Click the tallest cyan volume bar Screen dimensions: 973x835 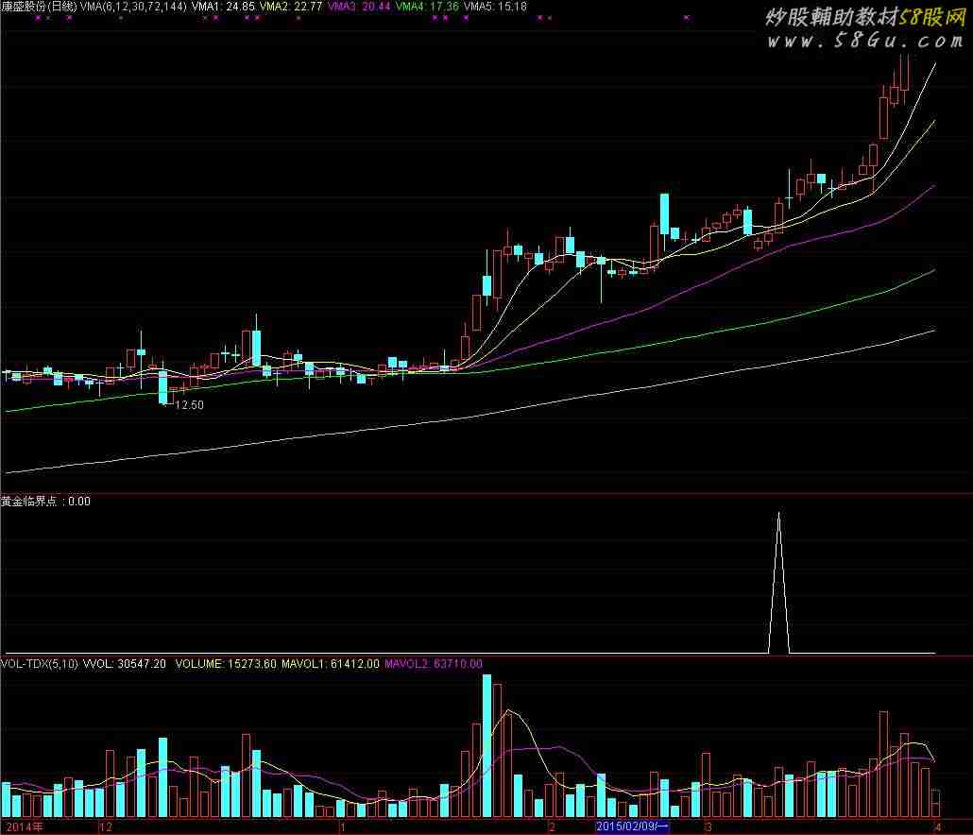click(486, 746)
